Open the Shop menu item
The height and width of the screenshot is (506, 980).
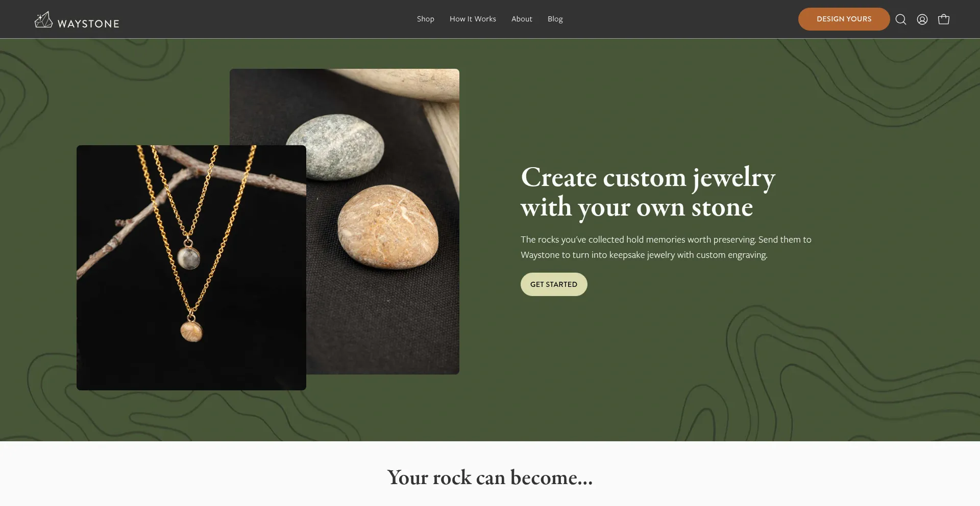click(426, 19)
